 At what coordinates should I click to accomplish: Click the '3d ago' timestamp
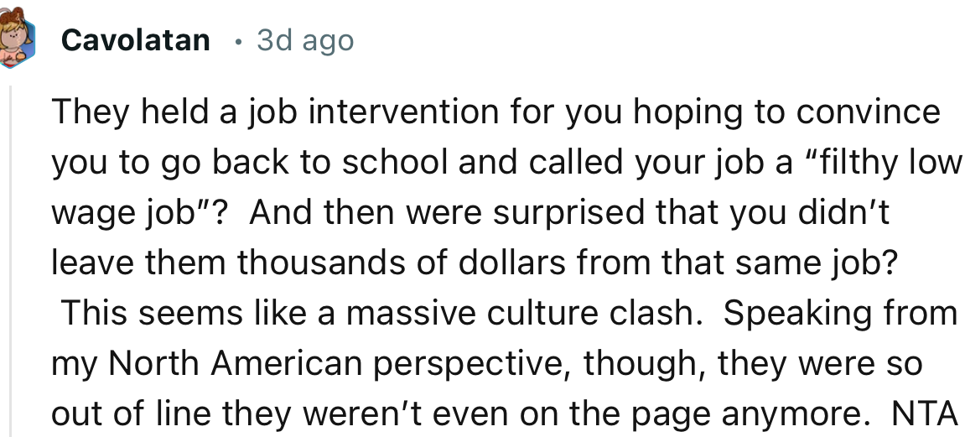click(x=305, y=40)
